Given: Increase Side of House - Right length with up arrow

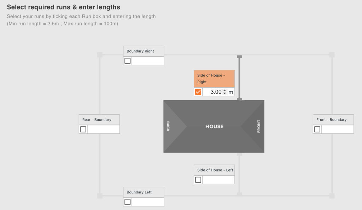Looking at the screenshot, I should (224, 90).
